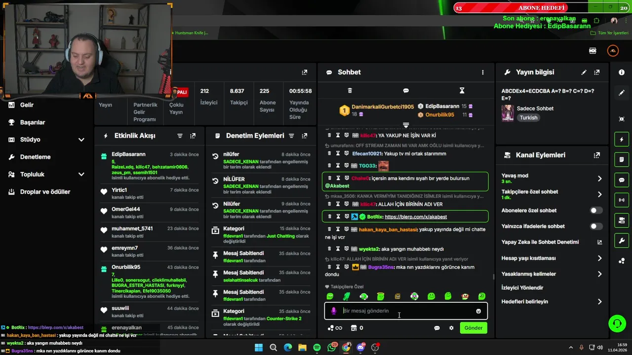This screenshot has height=355, width=632.
Task: Click the Sadece Sohbet category name
Action: tap(535, 108)
